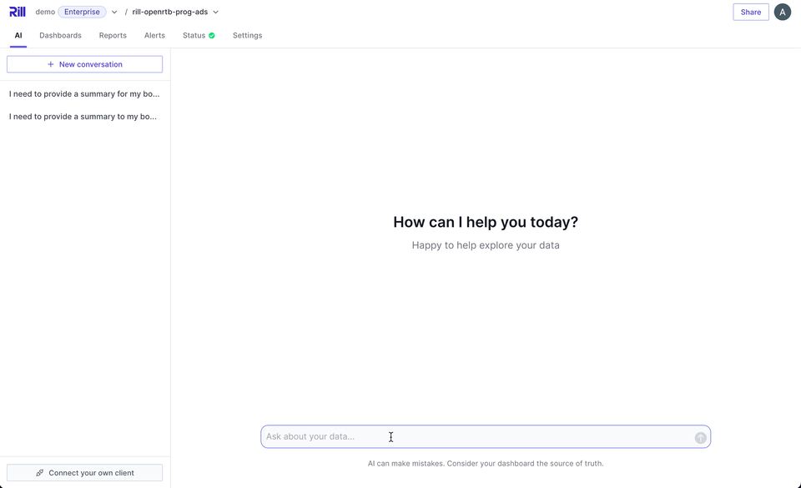The width and height of the screenshot is (801, 488).
Task: Start a New conversation
Action: coord(84,64)
